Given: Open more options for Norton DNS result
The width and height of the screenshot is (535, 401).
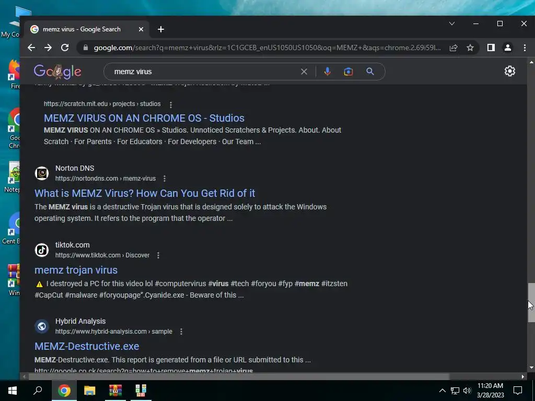Looking at the screenshot, I should pyautogui.click(x=165, y=179).
